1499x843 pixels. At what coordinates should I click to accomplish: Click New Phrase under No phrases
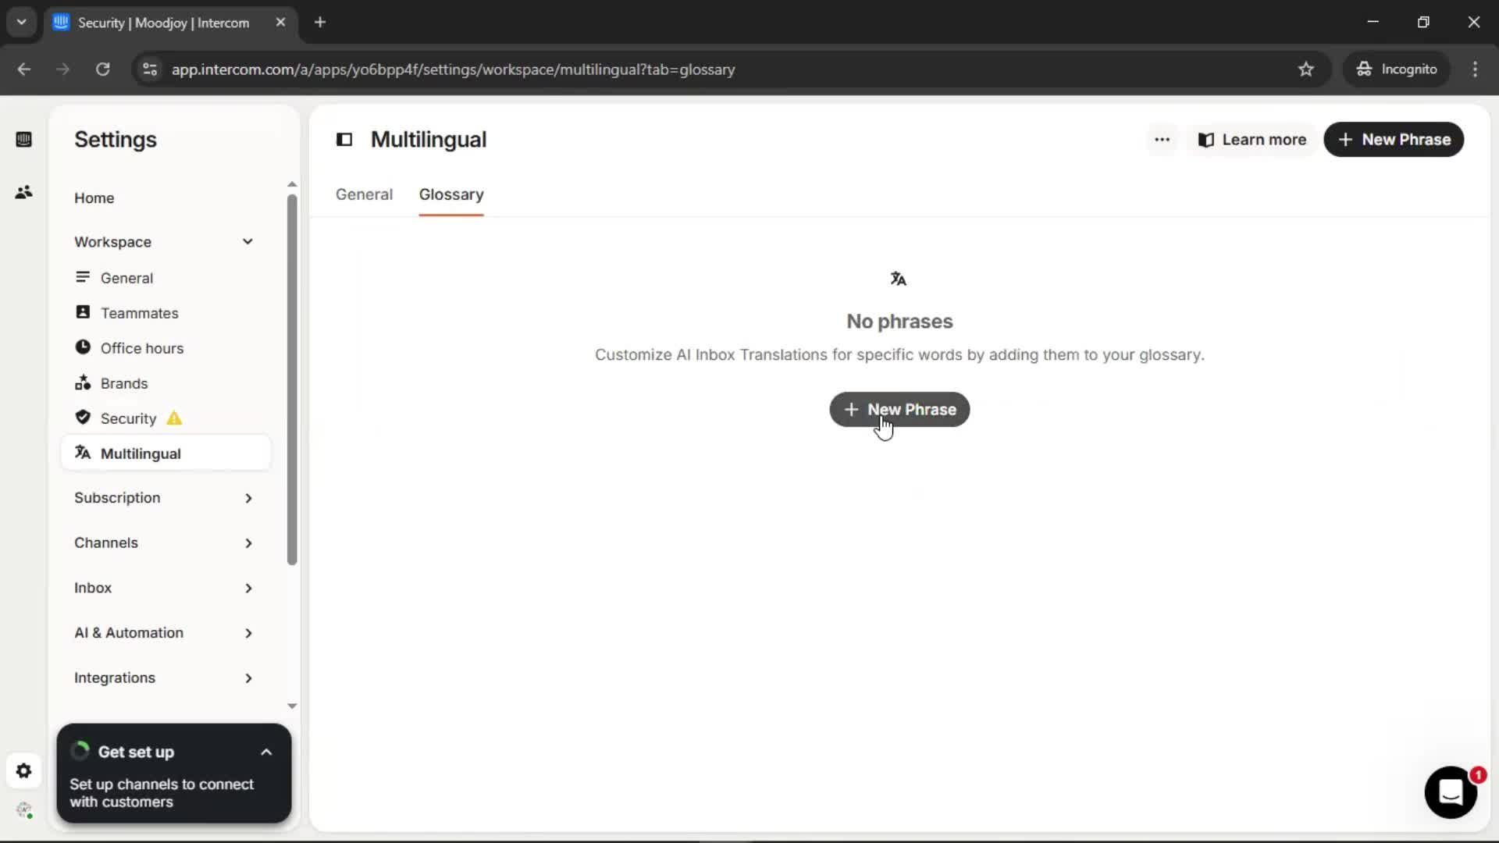[899, 410]
